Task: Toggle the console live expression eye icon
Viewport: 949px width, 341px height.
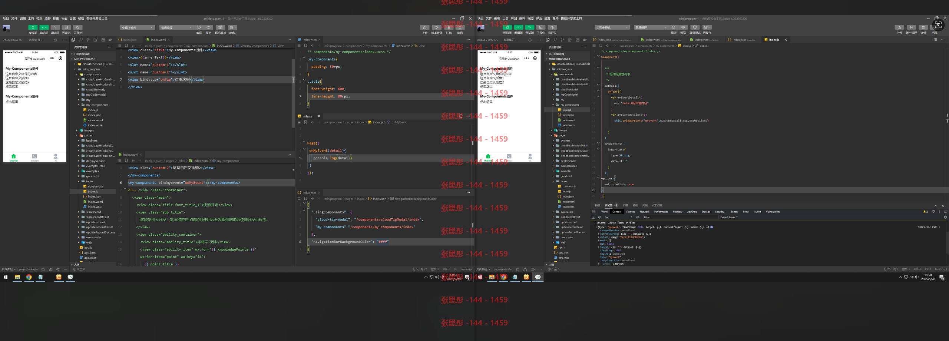Action: (638, 217)
